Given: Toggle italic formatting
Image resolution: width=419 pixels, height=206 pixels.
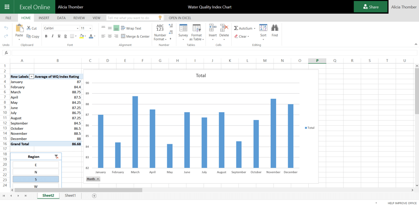Looking at the screenshot, I should point(52,36).
